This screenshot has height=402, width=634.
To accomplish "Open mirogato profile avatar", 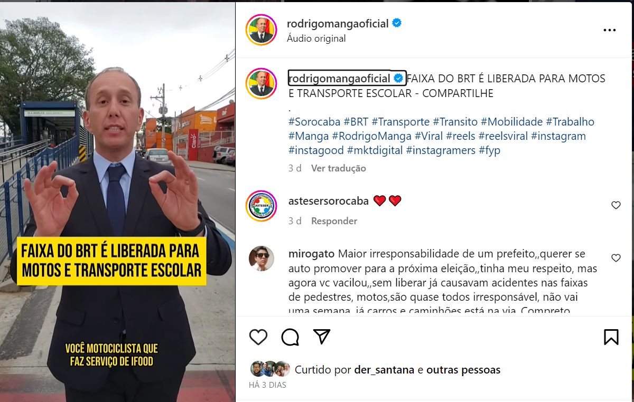I will 261,259.
